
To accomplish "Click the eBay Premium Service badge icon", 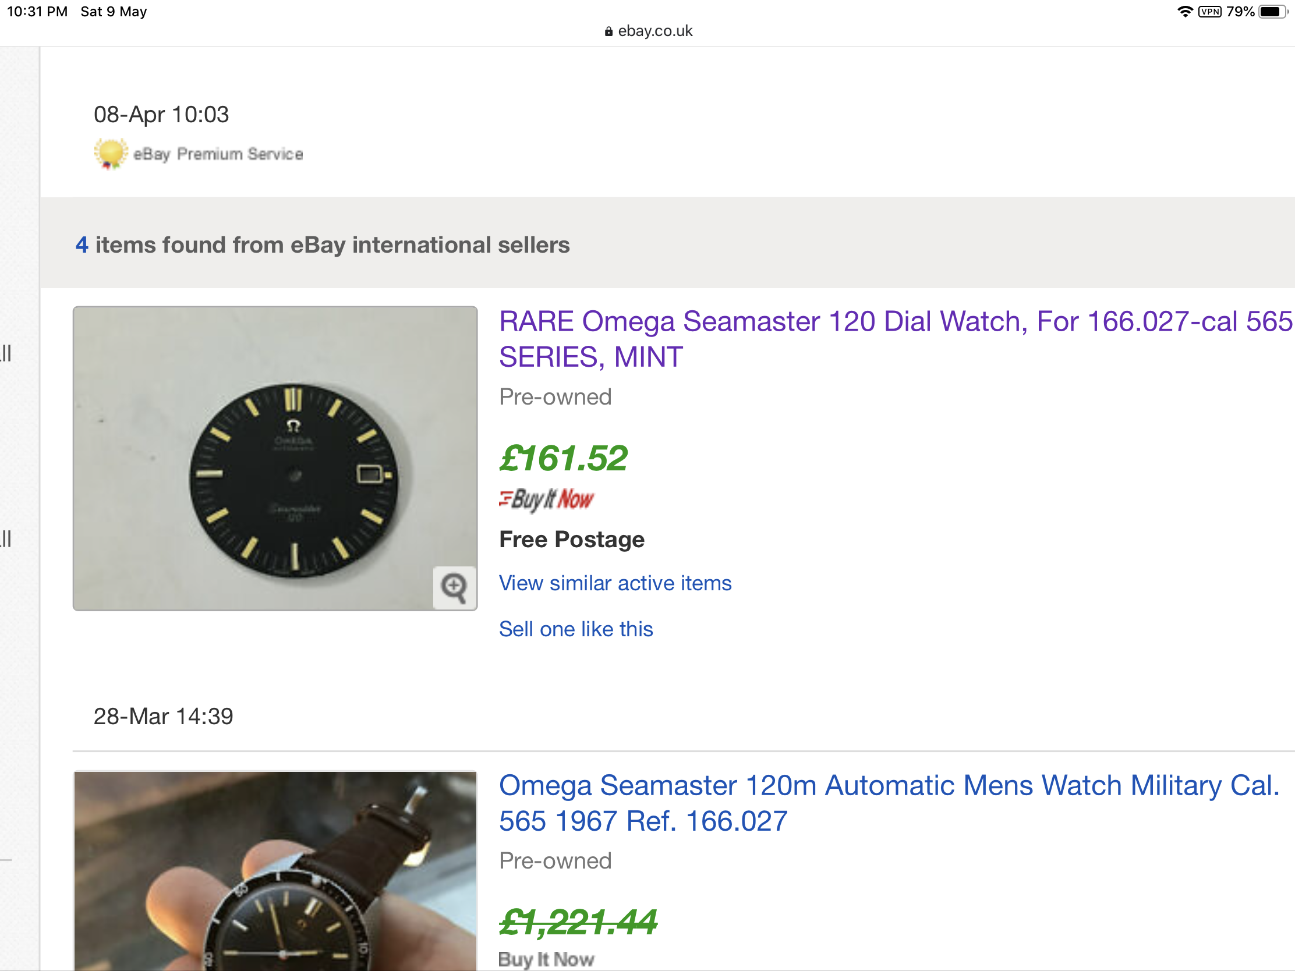I will coord(110,154).
